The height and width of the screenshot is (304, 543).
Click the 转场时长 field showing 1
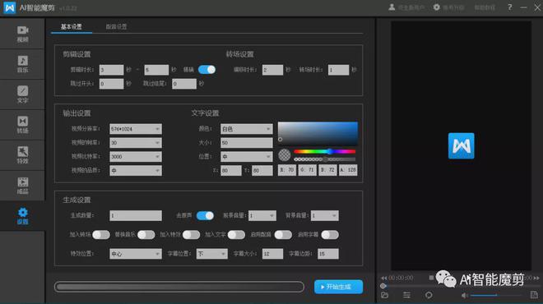(x=338, y=70)
